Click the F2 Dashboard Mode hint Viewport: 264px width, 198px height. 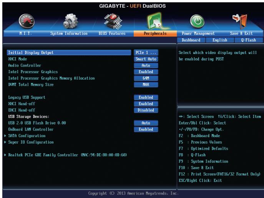199,136
